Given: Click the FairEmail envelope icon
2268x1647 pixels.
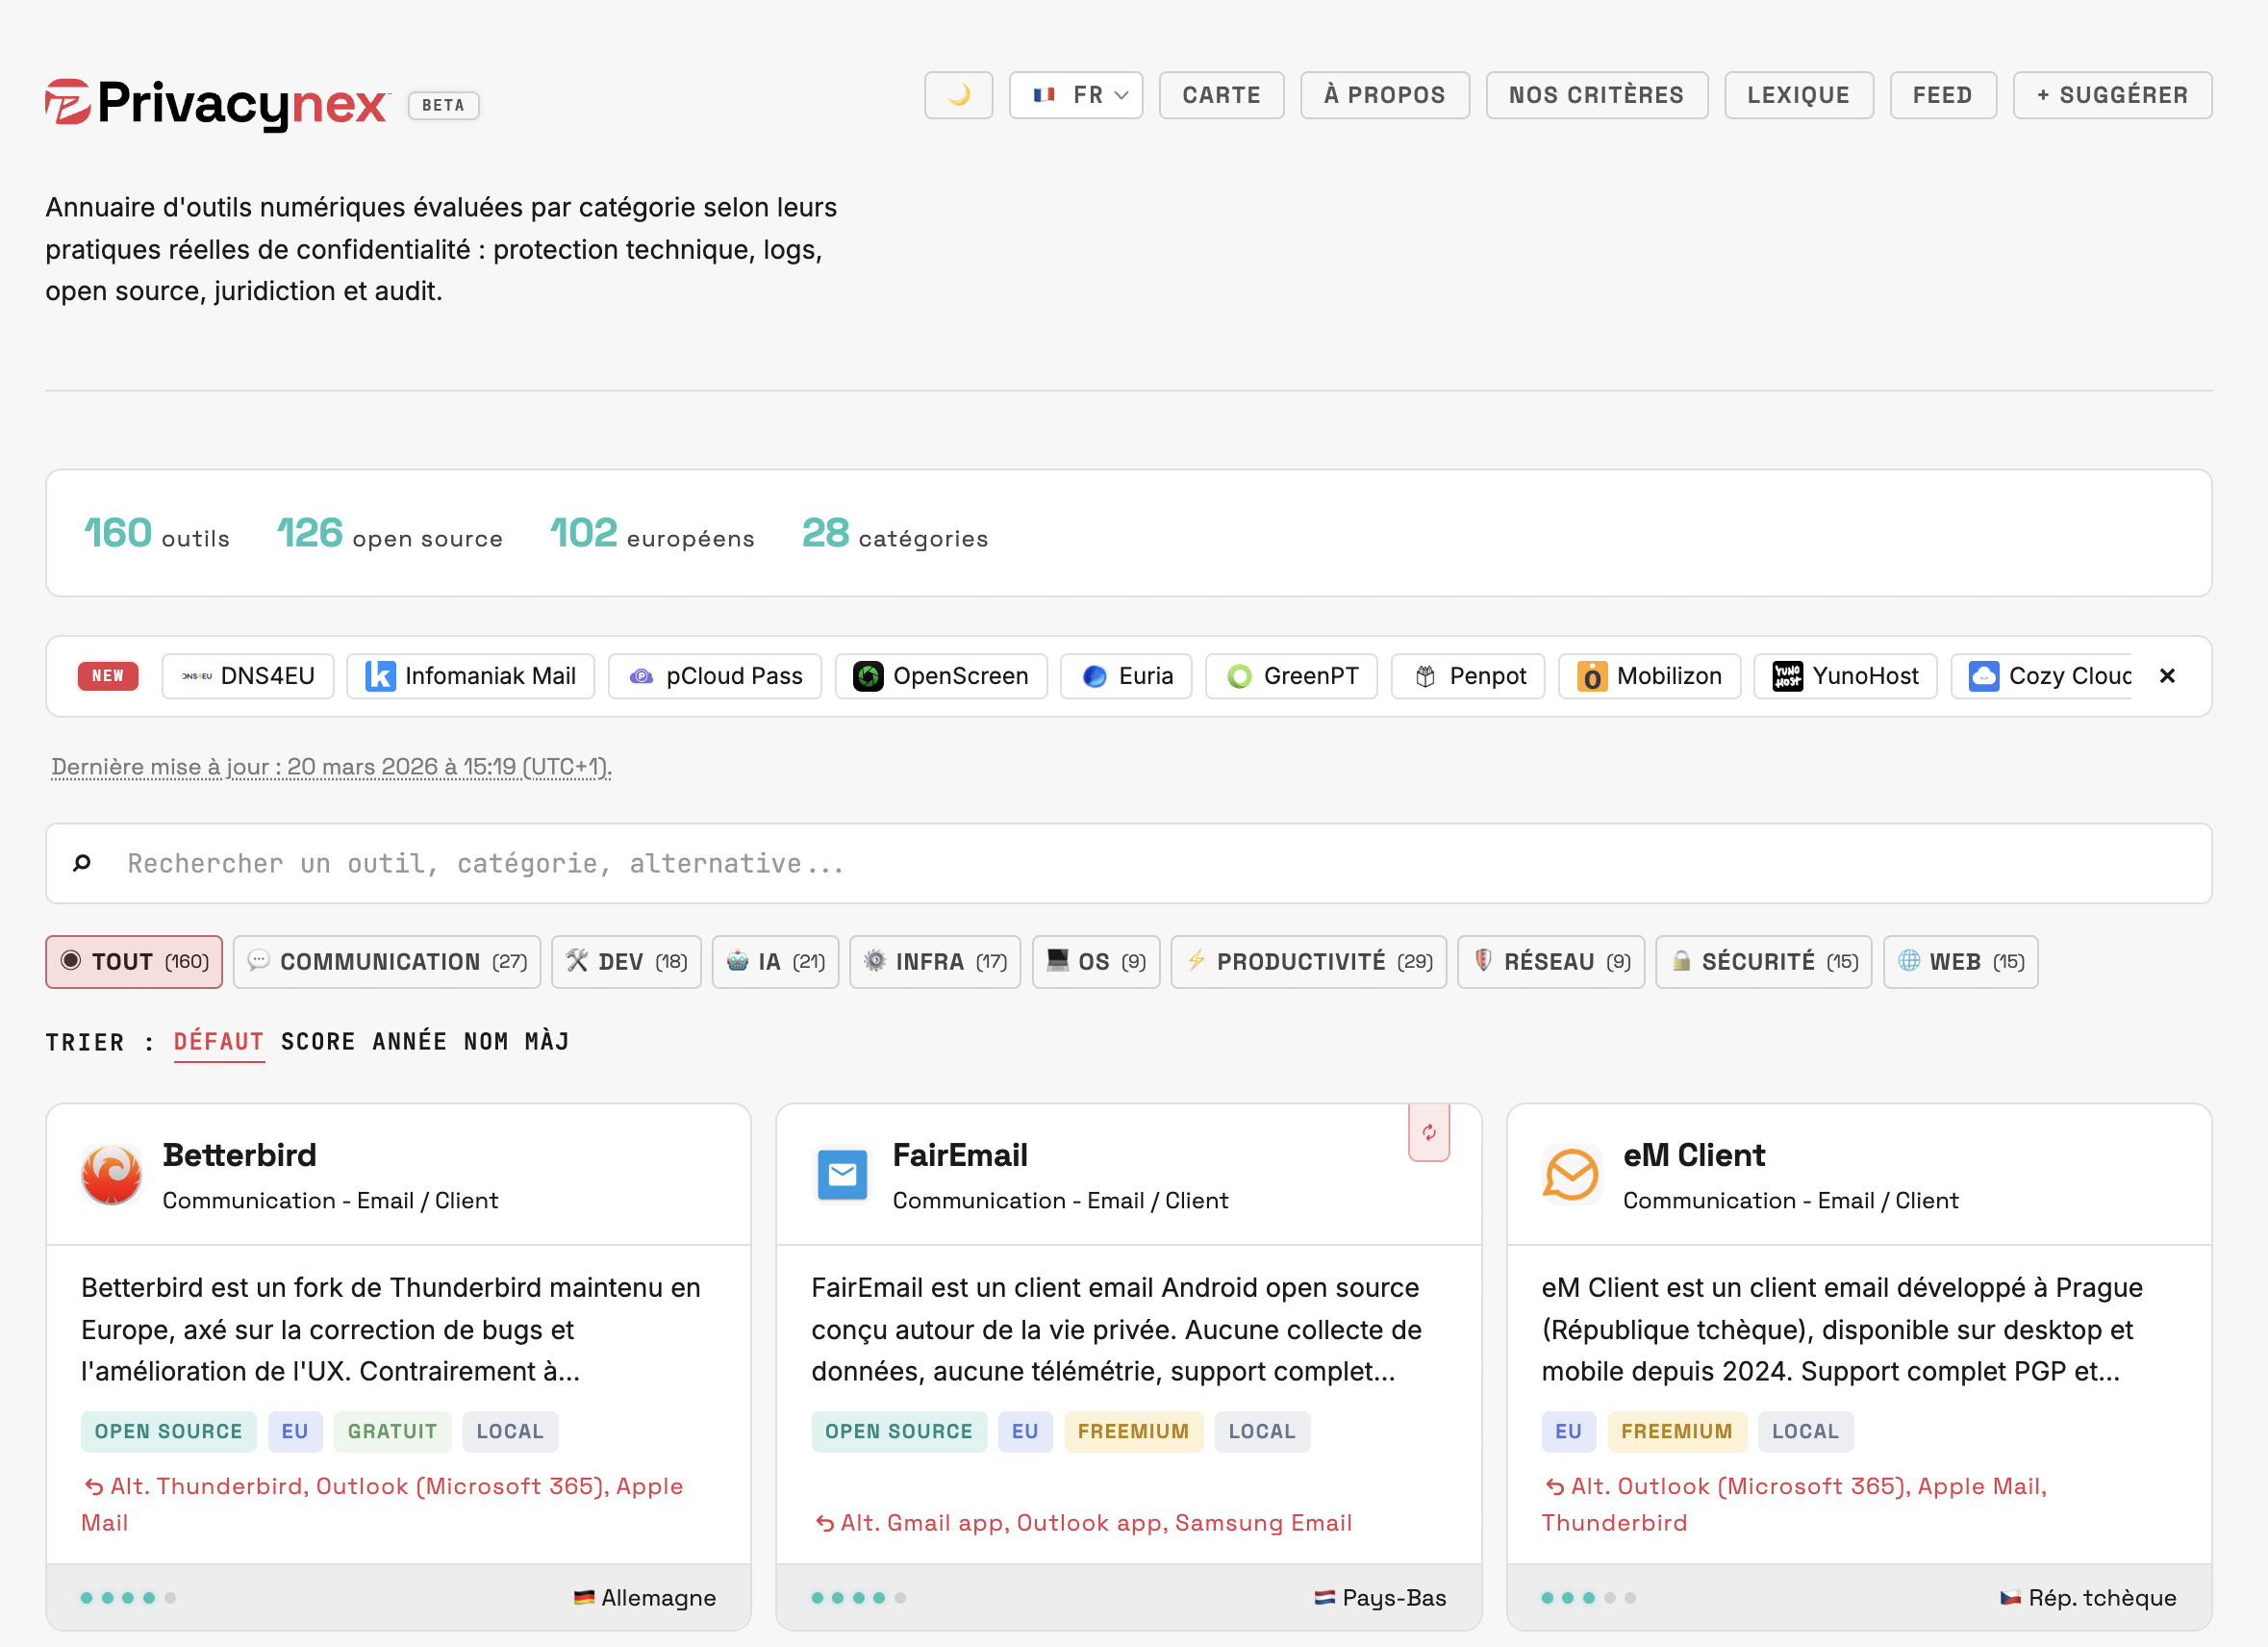Looking at the screenshot, I should click(x=842, y=1174).
